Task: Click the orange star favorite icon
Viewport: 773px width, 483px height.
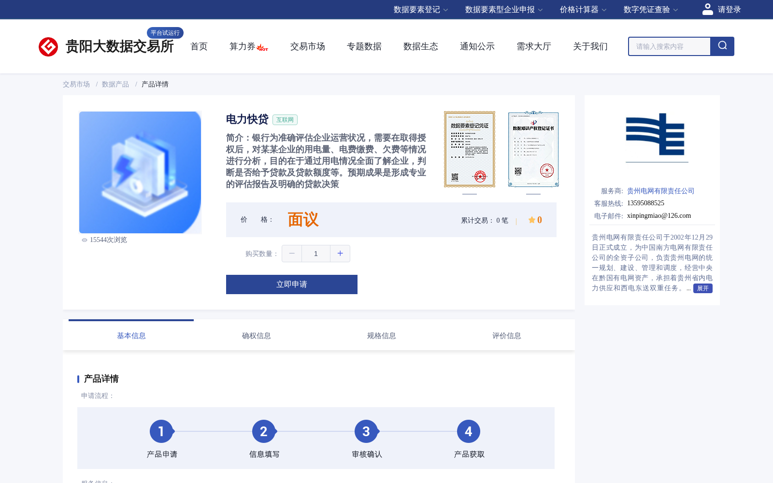Action: [x=531, y=220]
